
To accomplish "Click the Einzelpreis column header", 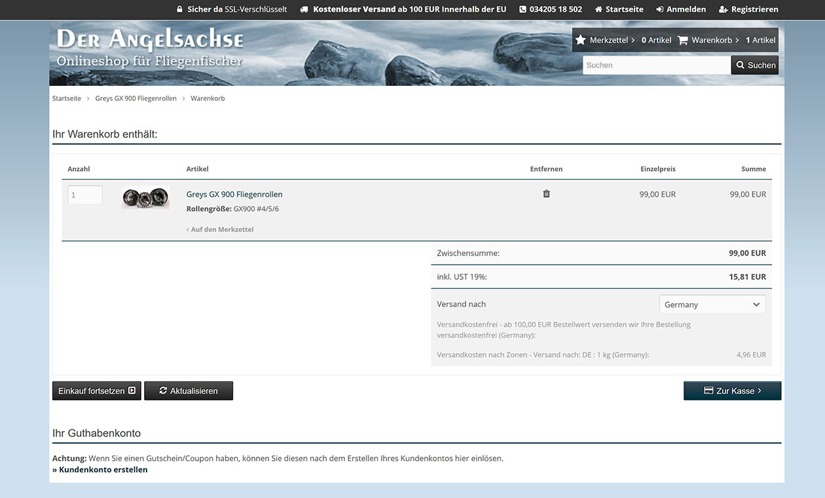I will tap(658, 169).
